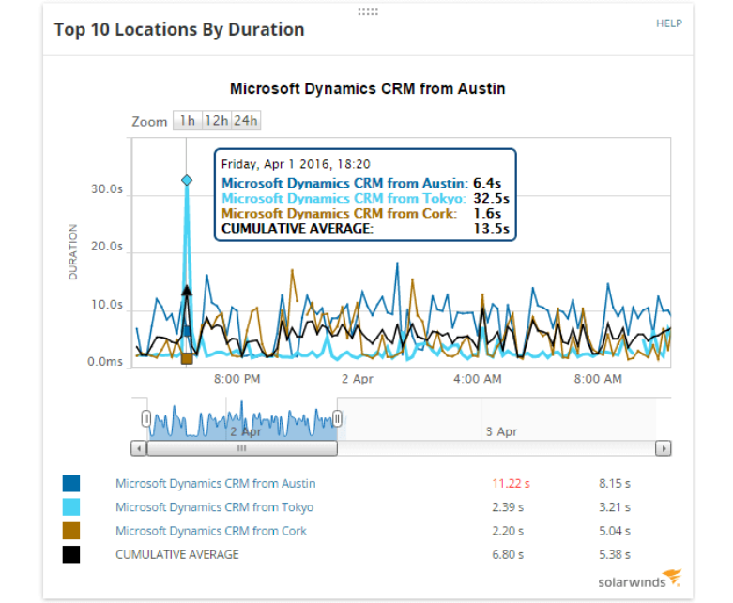Click the navigator scrollbar right arrow
Screen dimensions: 733x603
click(x=664, y=448)
